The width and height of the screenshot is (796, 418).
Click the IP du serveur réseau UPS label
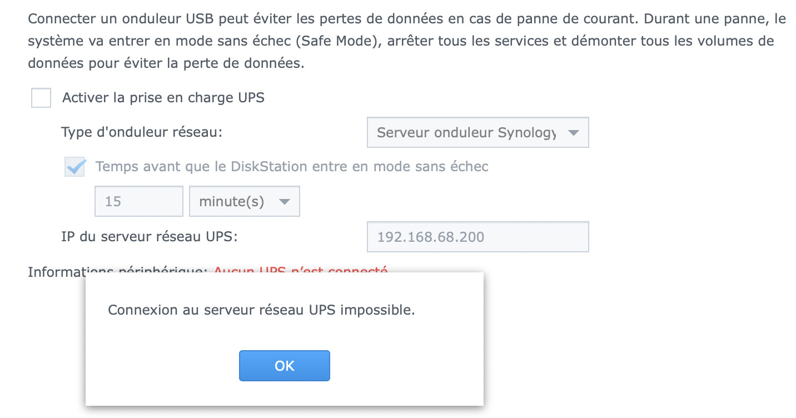(150, 237)
